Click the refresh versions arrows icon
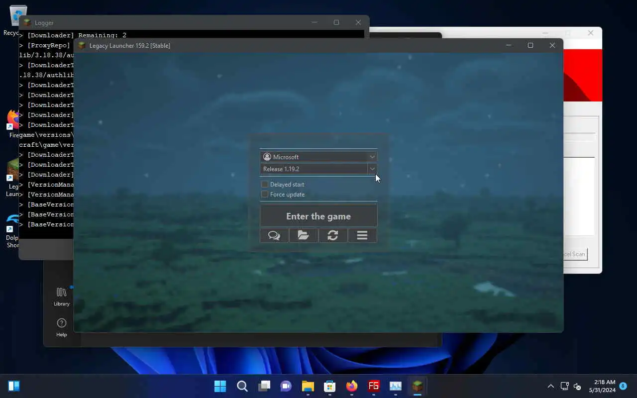 (x=333, y=235)
